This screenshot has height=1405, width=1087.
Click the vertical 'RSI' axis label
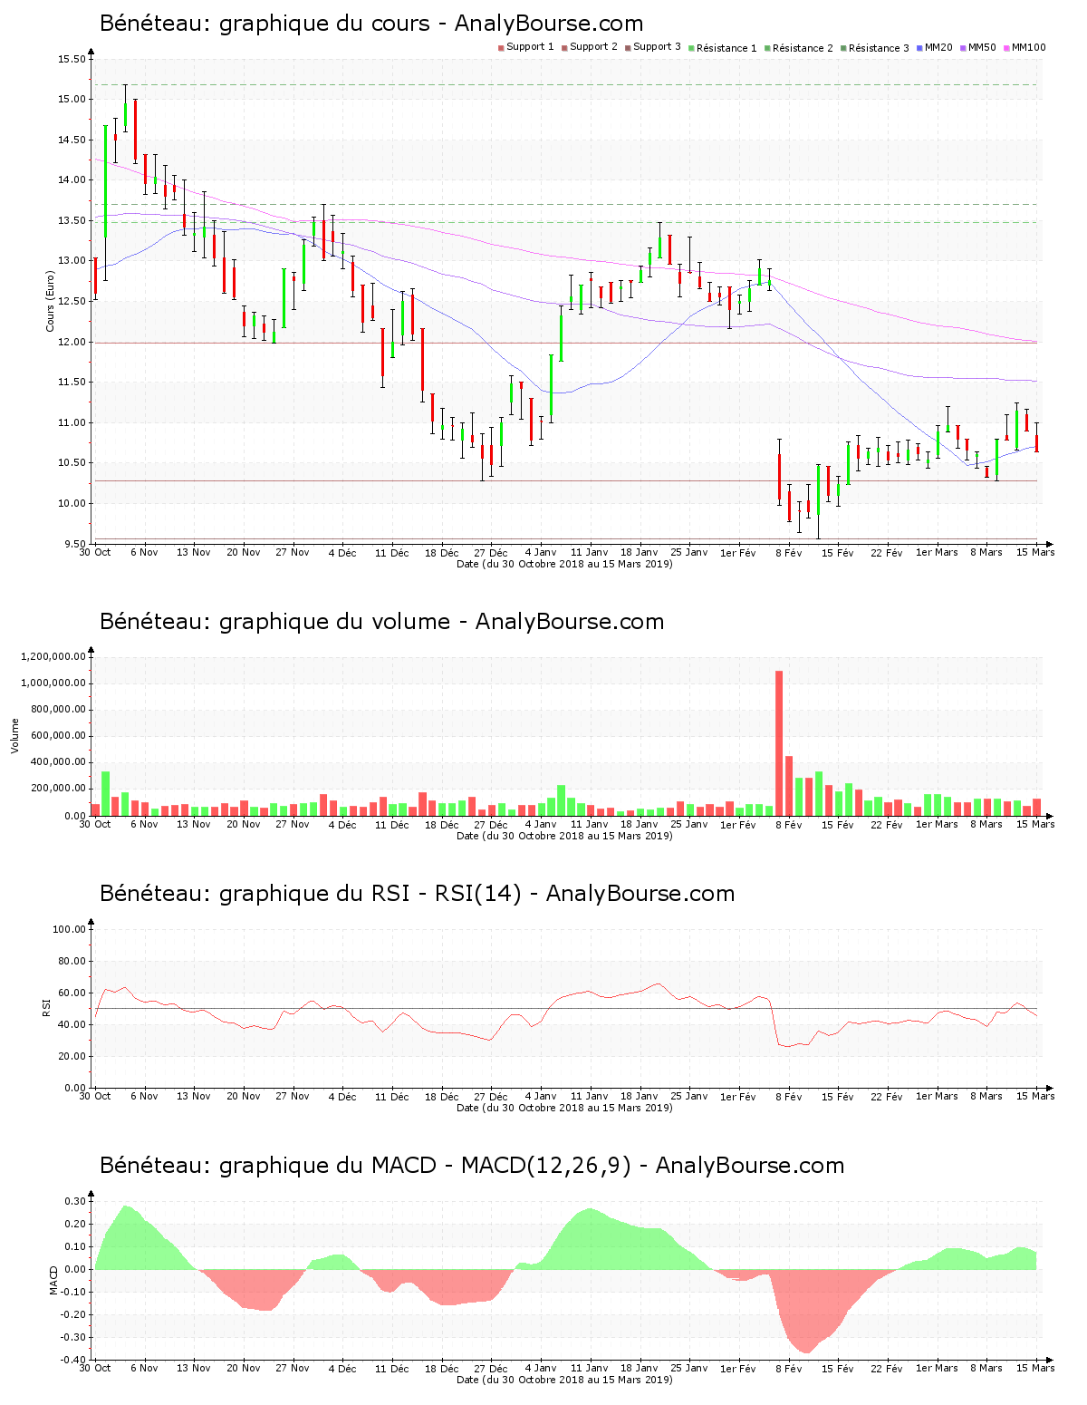pyautogui.click(x=46, y=1007)
